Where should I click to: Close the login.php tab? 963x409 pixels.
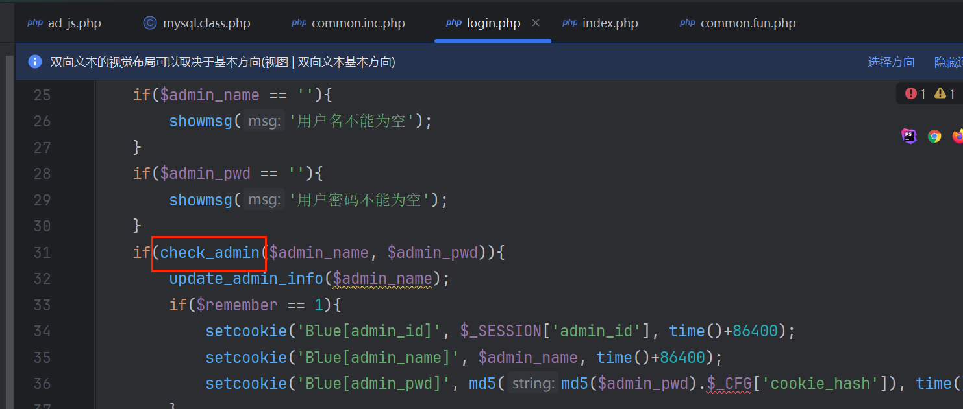point(536,23)
